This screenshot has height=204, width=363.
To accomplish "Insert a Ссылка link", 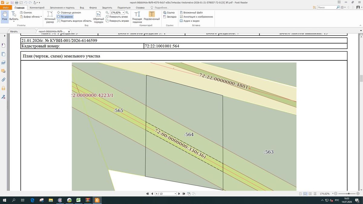I will click(169, 13).
